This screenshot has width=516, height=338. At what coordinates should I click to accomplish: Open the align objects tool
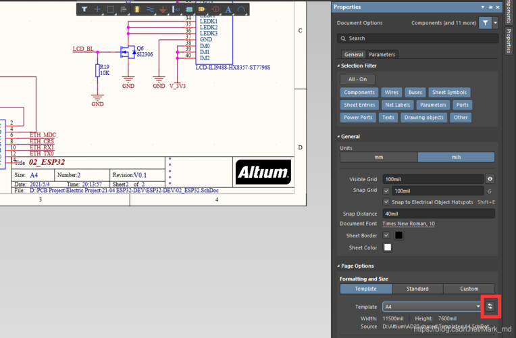pyautogui.click(x=124, y=9)
